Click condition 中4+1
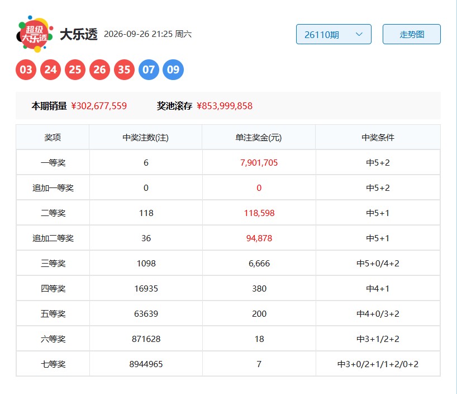Image resolution: width=457 pixels, height=394 pixels. tap(378, 289)
